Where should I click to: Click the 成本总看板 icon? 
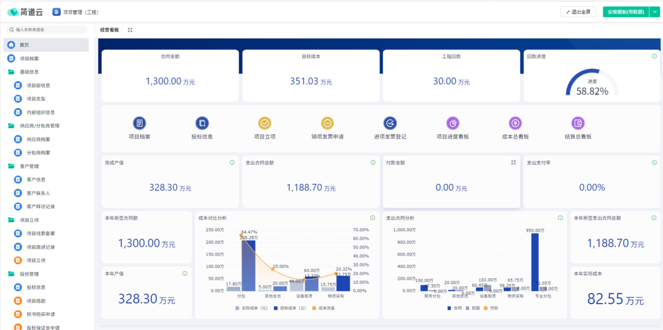(x=515, y=123)
